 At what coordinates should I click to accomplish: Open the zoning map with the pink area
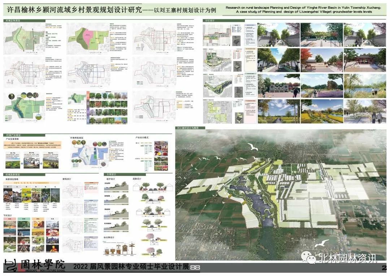click(88, 39)
